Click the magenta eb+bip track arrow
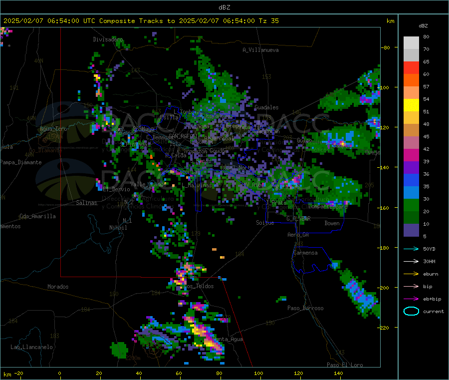 click(411, 299)
